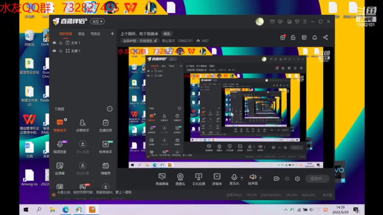Click the share icon
This screenshot has height=215, width=383.
(326, 37)
